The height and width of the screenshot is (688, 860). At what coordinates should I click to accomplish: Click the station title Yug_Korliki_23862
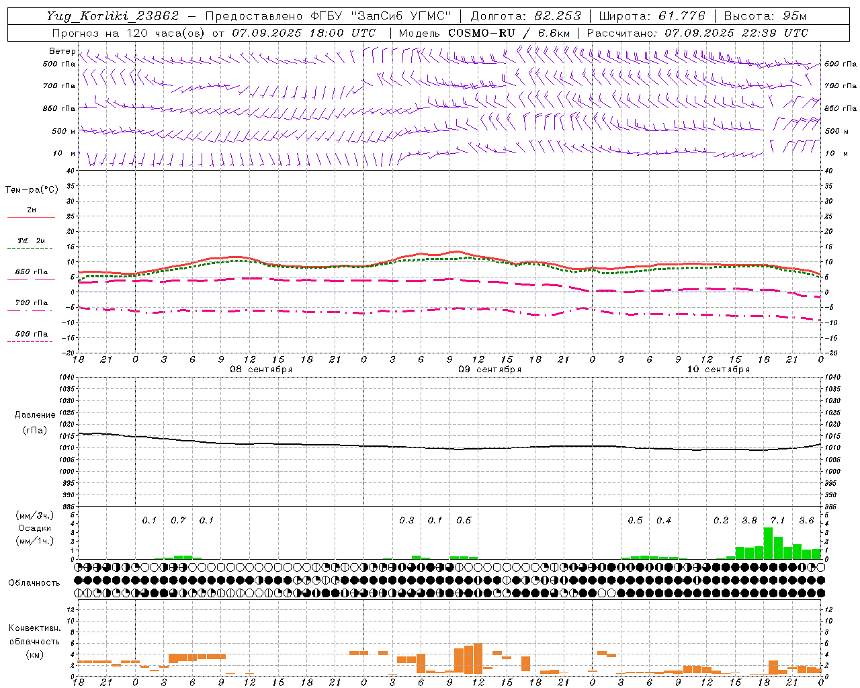point(112,16)
